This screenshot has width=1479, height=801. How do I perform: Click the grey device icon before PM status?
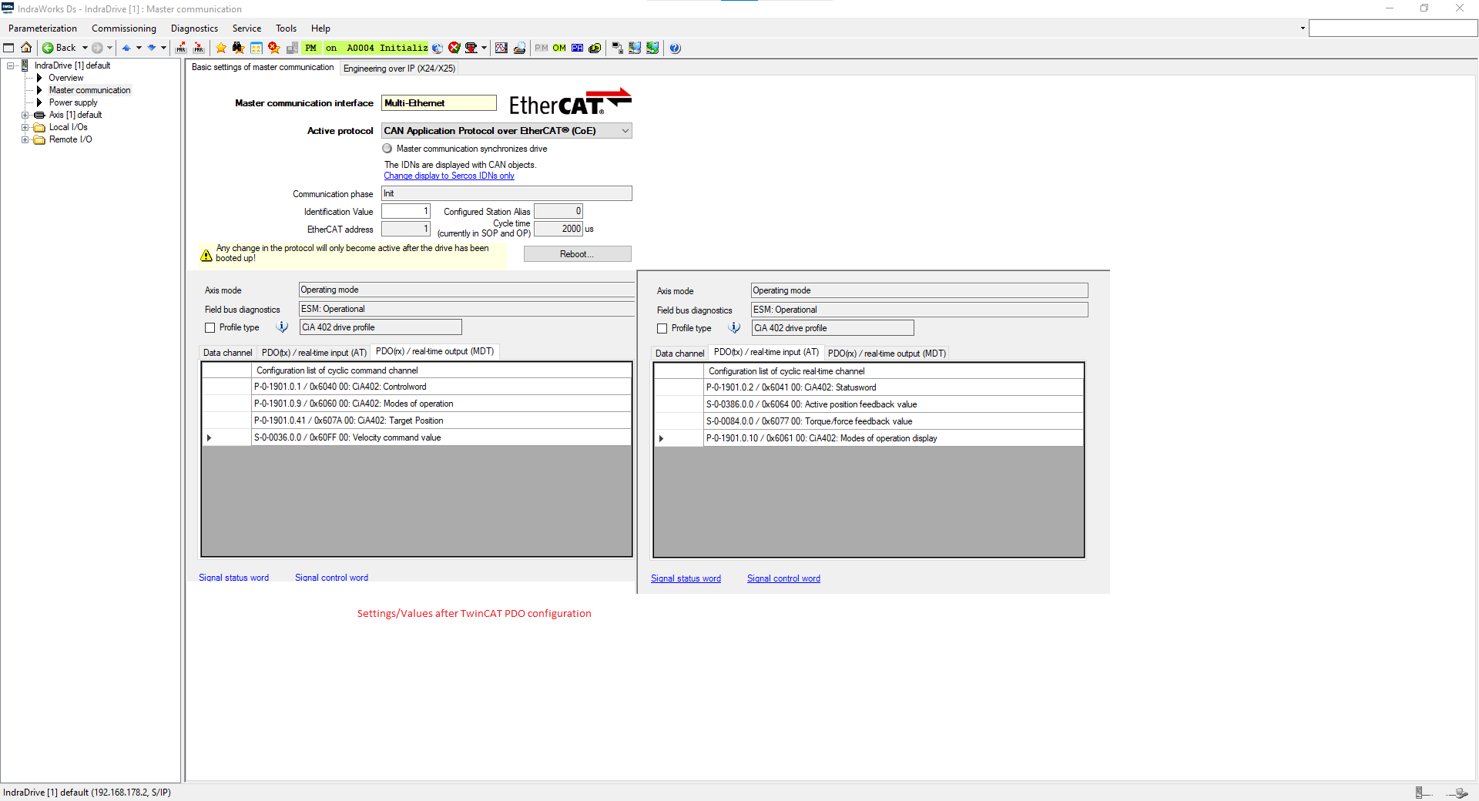click(x=292, y=48)
